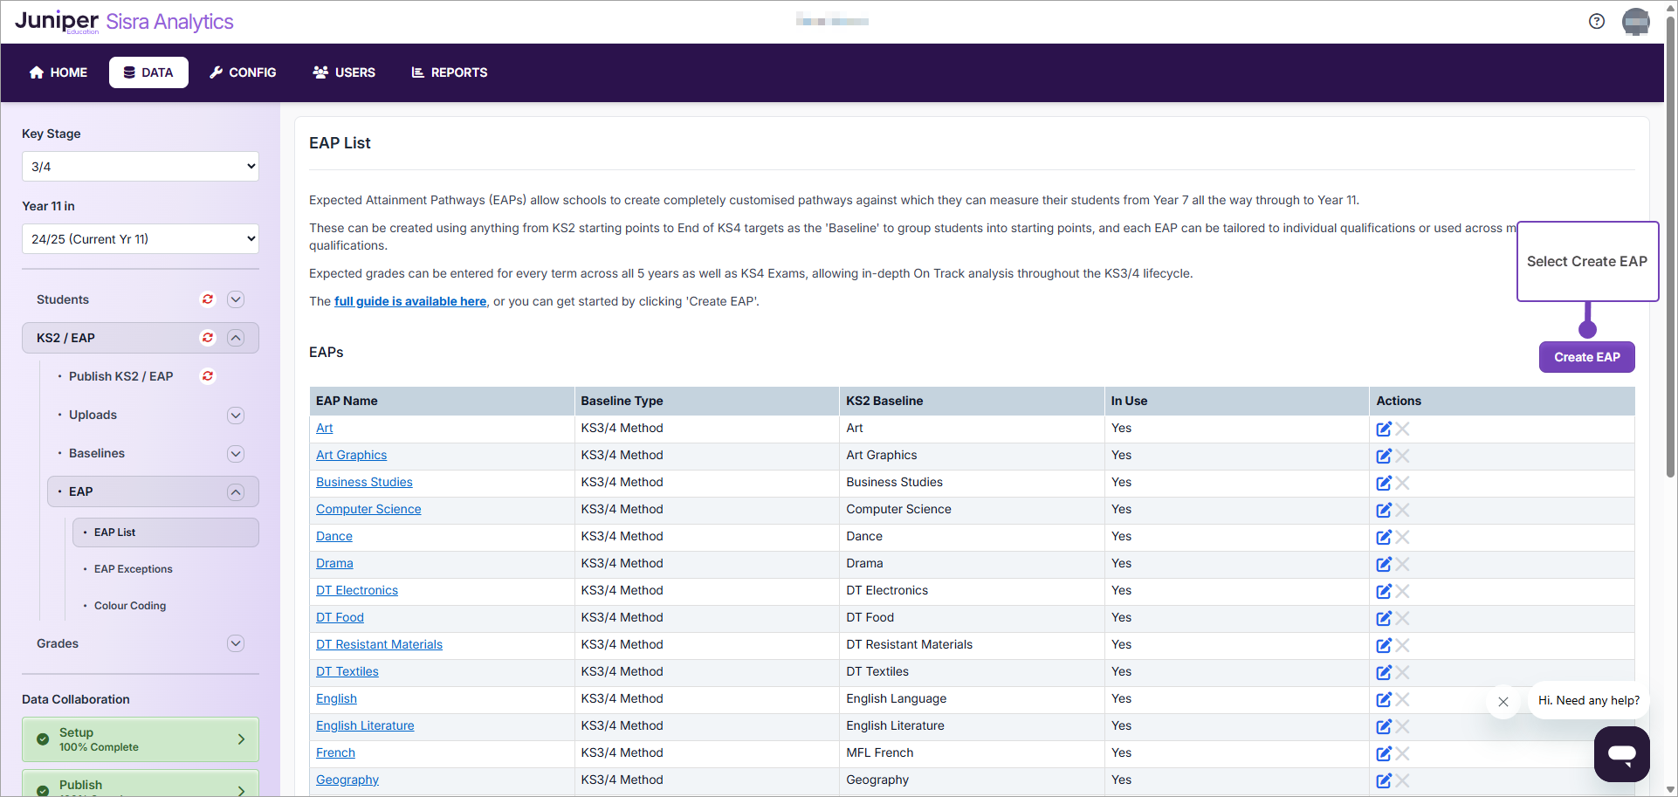Collapse the KS2 / EAP section
Screen dimensions: 1678x797
tap(236, 338)
